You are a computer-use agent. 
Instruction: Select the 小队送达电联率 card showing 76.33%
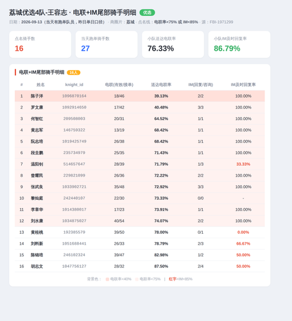(173, 44)
